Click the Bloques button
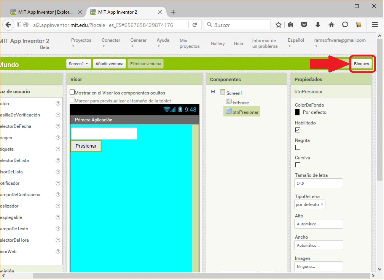This screenshot has width=384, height=280. [361, 64]
